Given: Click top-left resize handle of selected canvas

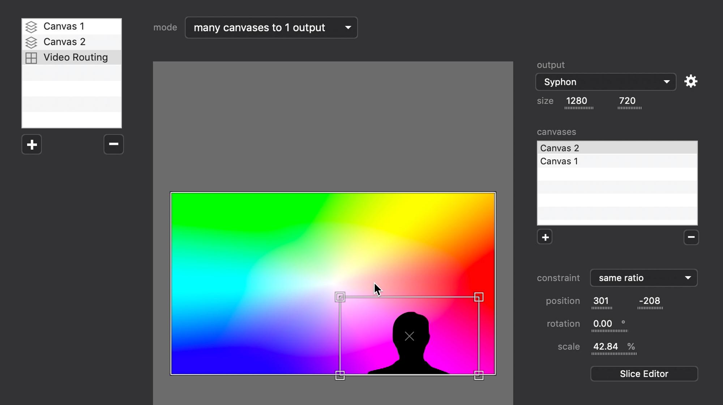Looking at the screenshot, I should coord(340,297).
